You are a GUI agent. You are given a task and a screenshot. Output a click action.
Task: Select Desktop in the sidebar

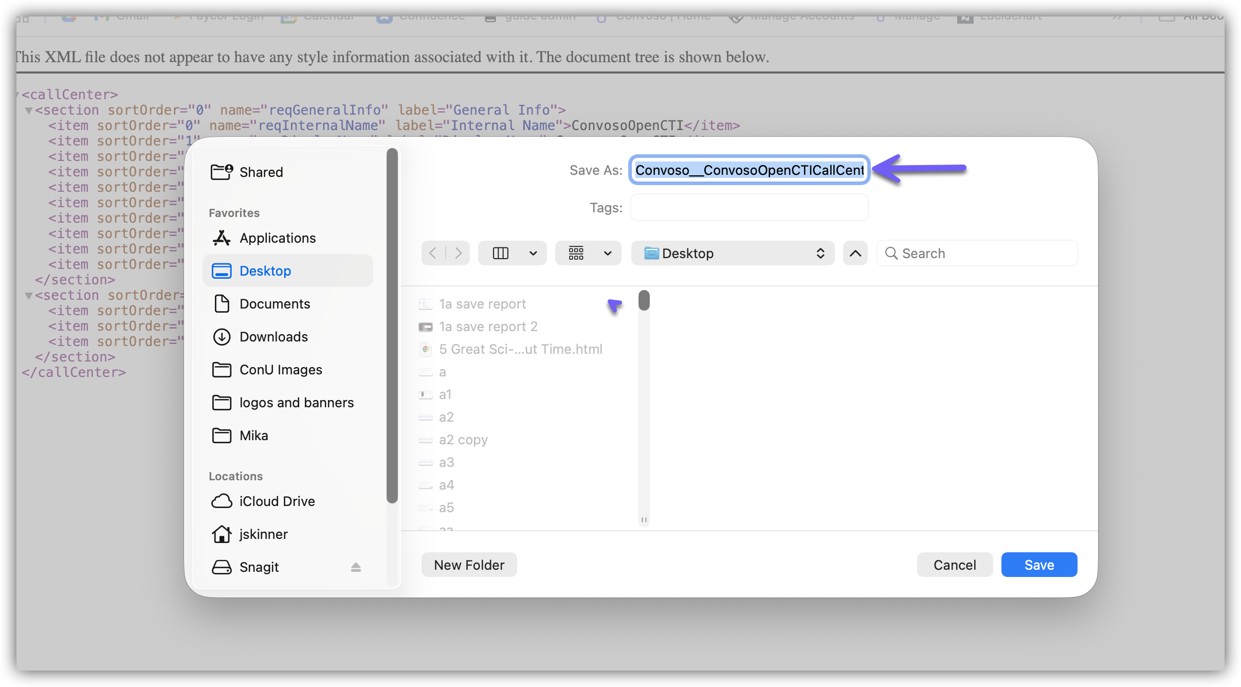coord(265,271)
